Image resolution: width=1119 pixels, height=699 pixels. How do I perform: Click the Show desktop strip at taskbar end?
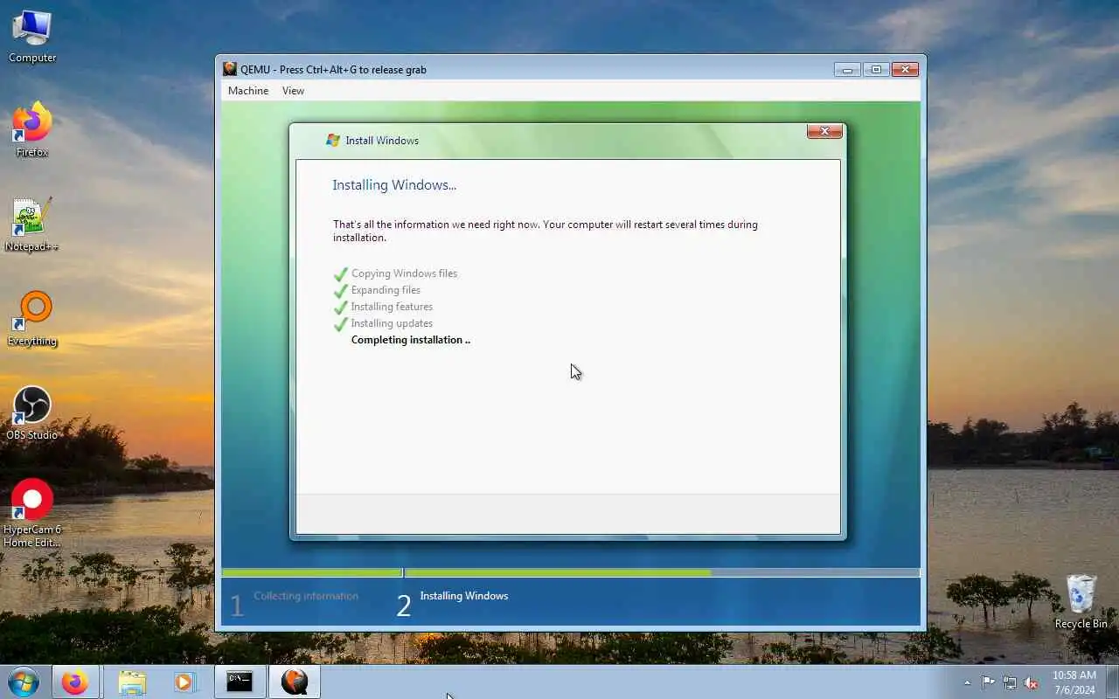click(1113, 682)
